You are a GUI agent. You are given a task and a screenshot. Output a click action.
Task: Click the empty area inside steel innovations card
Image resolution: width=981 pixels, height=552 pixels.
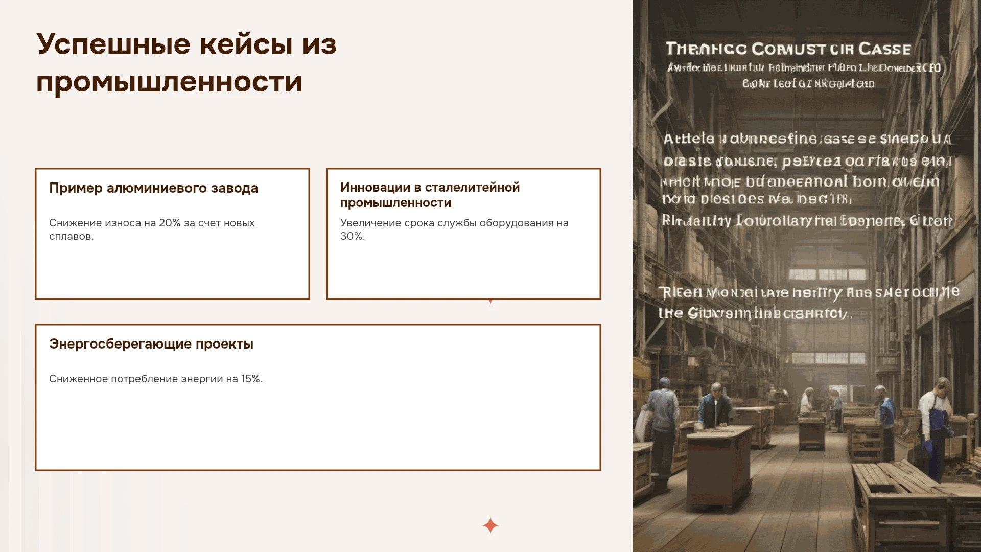click(463, 271)
